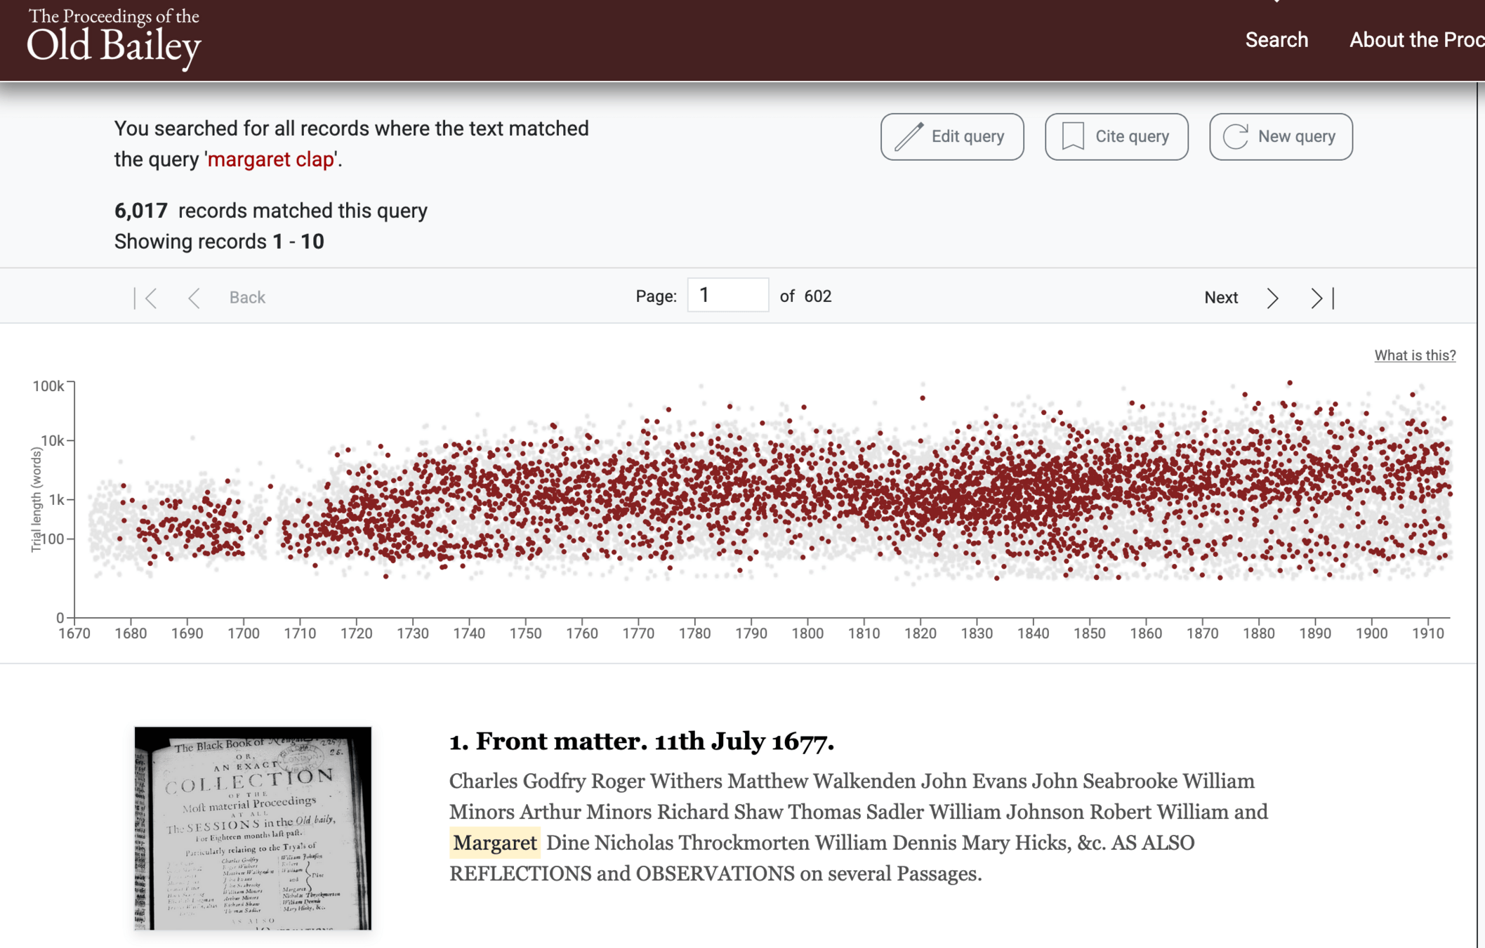Click the Old Bailey logo
The height and width of the screenshot is (948, 1485).
point(114,39)
